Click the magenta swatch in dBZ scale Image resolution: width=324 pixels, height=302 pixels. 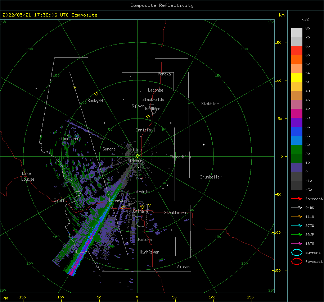pyautogui.click(x=297, y=113)
